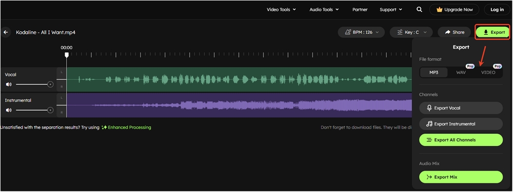Image resolution: width=513 pixels, height=192 pixels.
Task: Click the crown icon on Upgrade Now
Action: [x=440, y=9]
